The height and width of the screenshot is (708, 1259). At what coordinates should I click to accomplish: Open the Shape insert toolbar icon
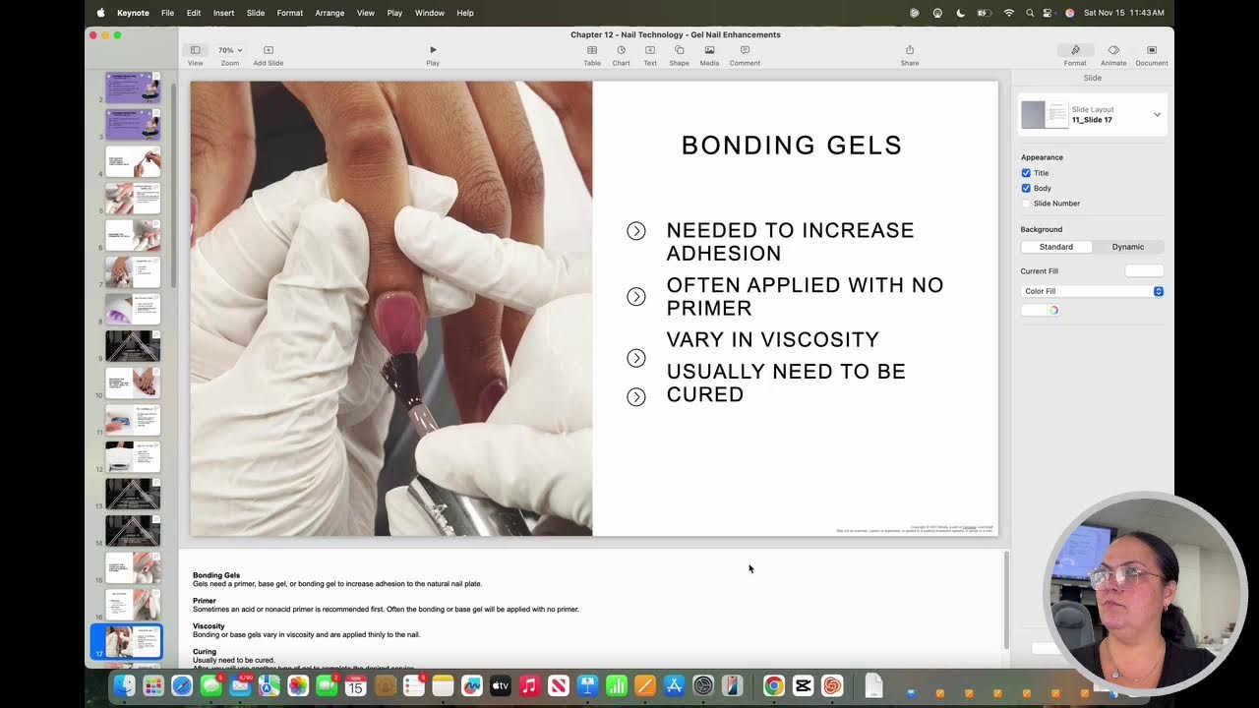tap(679, 50)
